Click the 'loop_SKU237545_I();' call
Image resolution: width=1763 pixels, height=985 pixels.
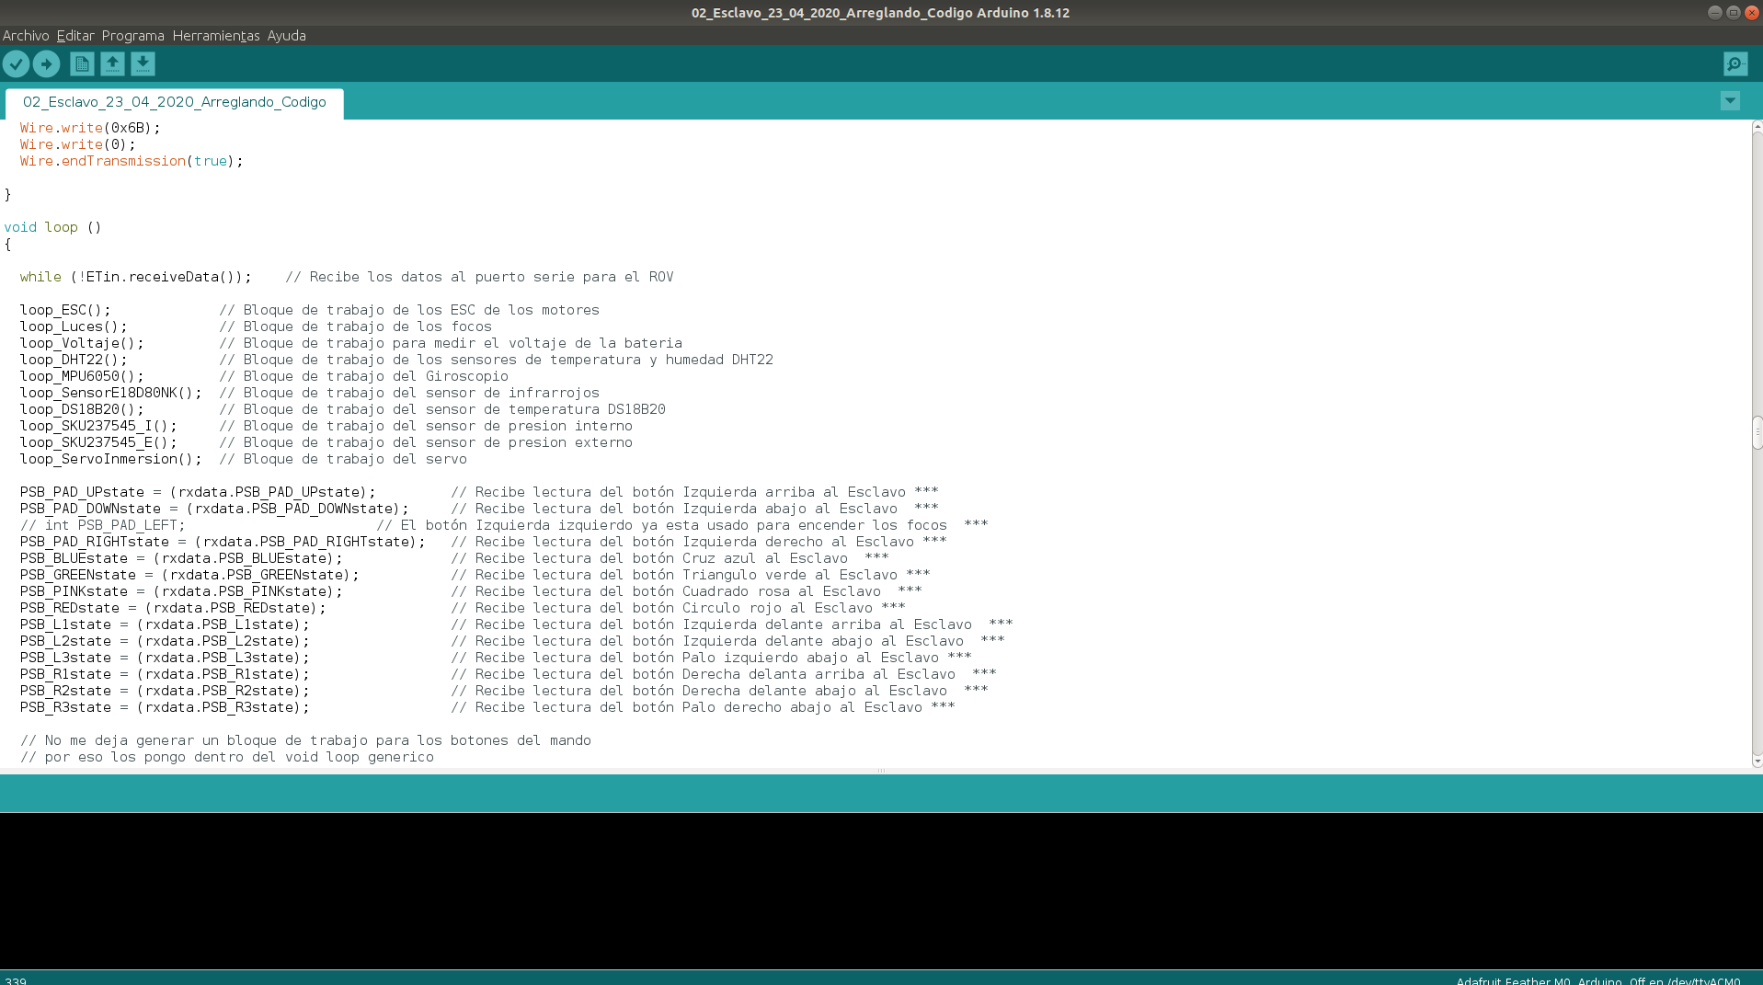coord(98,426)
